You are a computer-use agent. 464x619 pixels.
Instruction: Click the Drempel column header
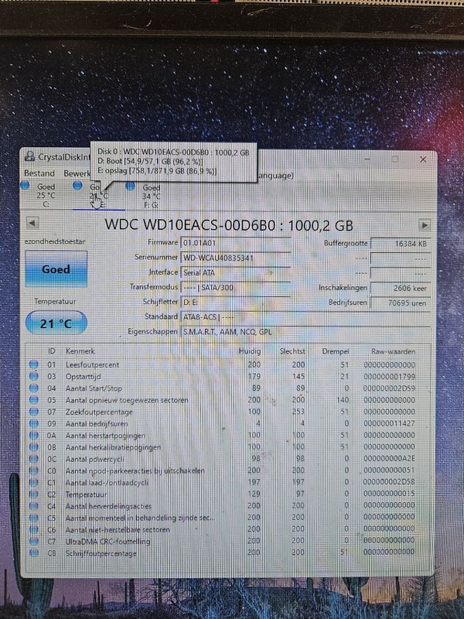[336, 351]
